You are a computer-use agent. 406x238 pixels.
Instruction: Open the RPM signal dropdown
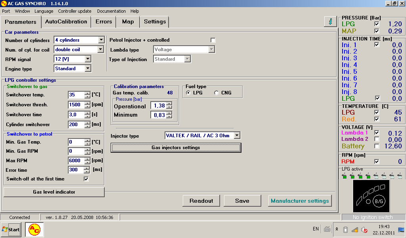pos(88,59)
